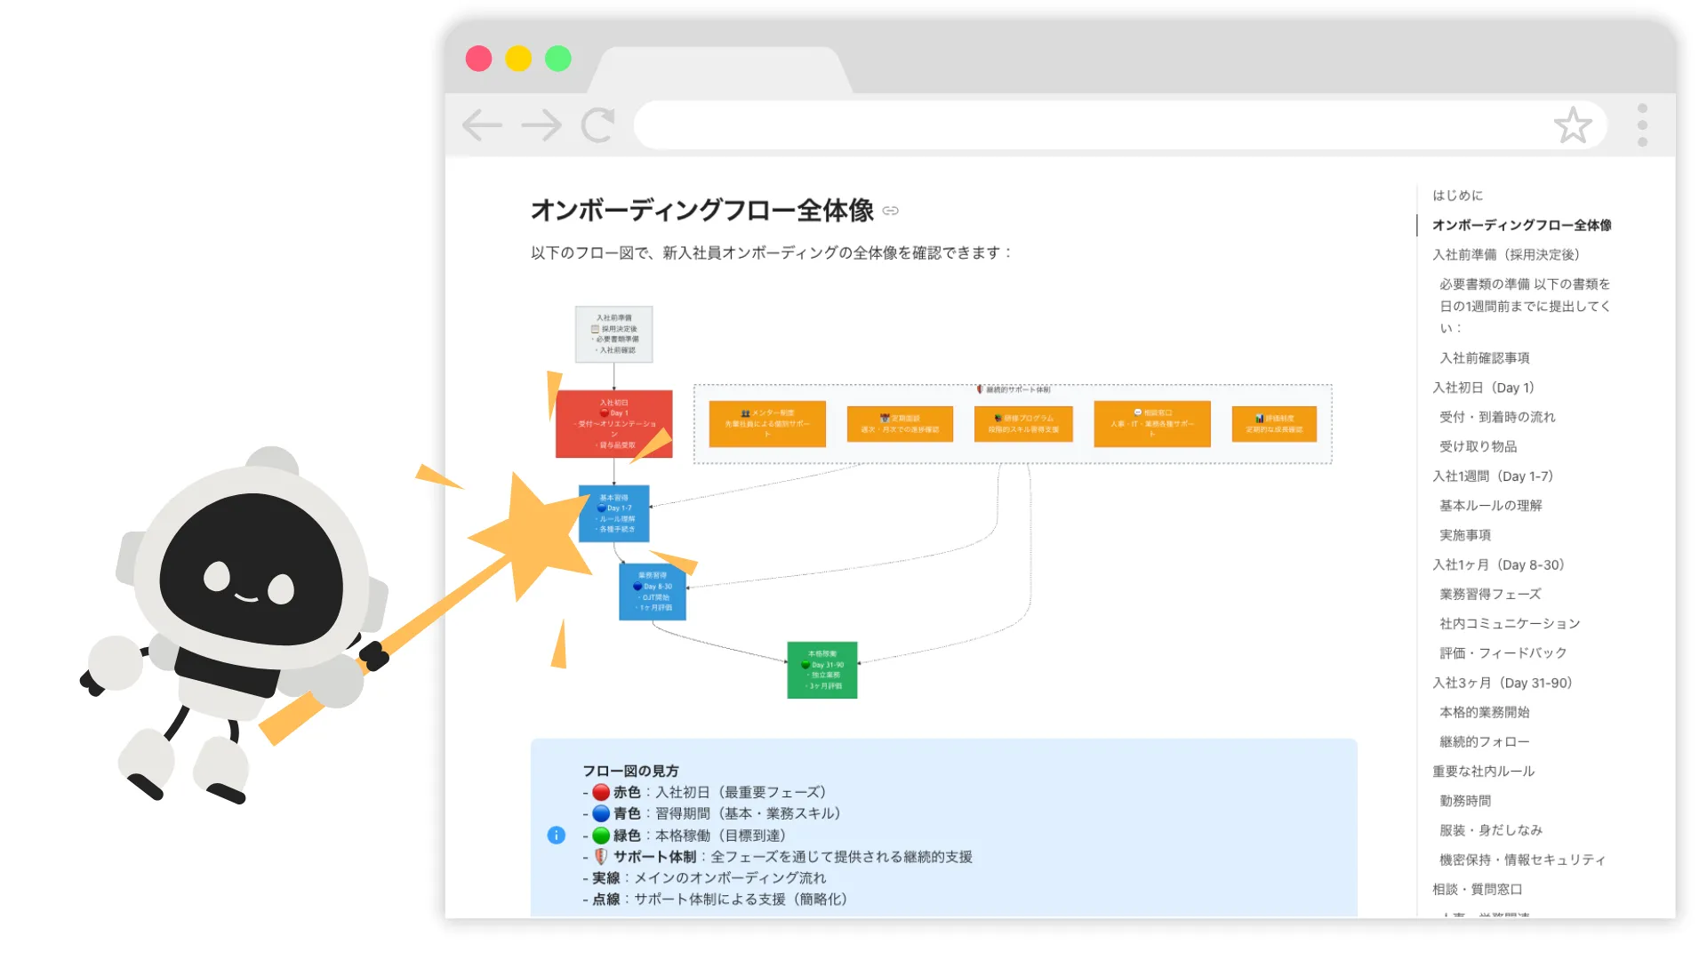Click the bookmark star icon
Image resolution: width=1707 pixels, height=960 pixels.
(x=1572, y=125)
